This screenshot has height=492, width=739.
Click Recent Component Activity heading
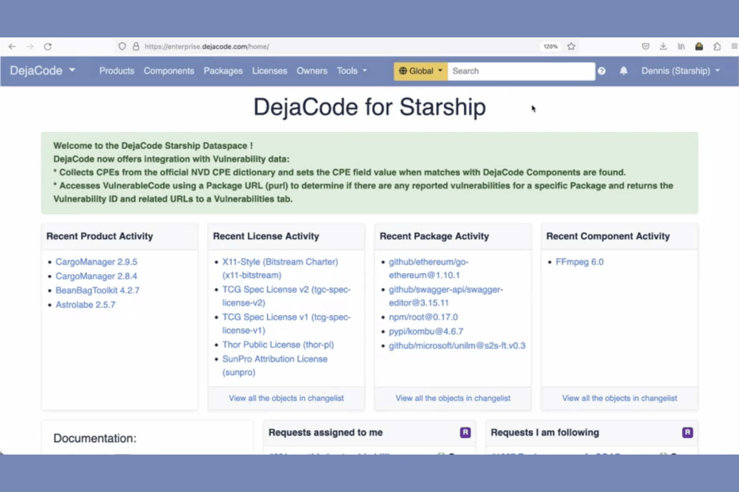[608, 236]
